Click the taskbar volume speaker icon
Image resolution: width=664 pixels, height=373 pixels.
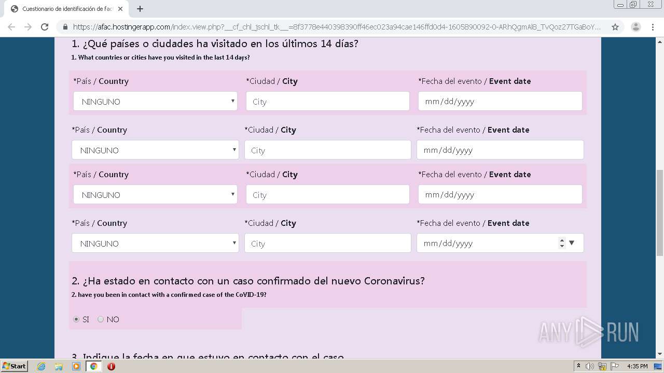coord(590,366)
